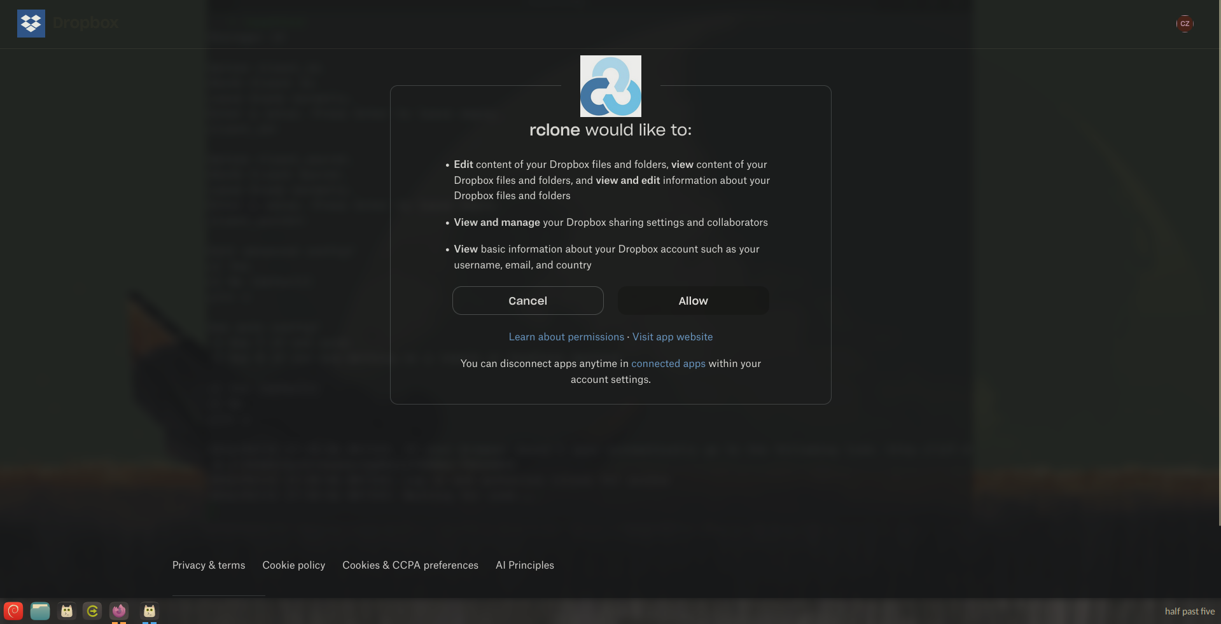
Task: Open the Learn about permissions link
Action: click(x=566, y=337)
